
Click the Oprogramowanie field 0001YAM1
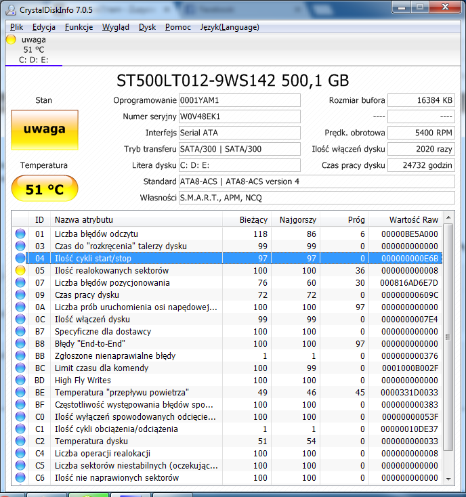pos(240,100)
